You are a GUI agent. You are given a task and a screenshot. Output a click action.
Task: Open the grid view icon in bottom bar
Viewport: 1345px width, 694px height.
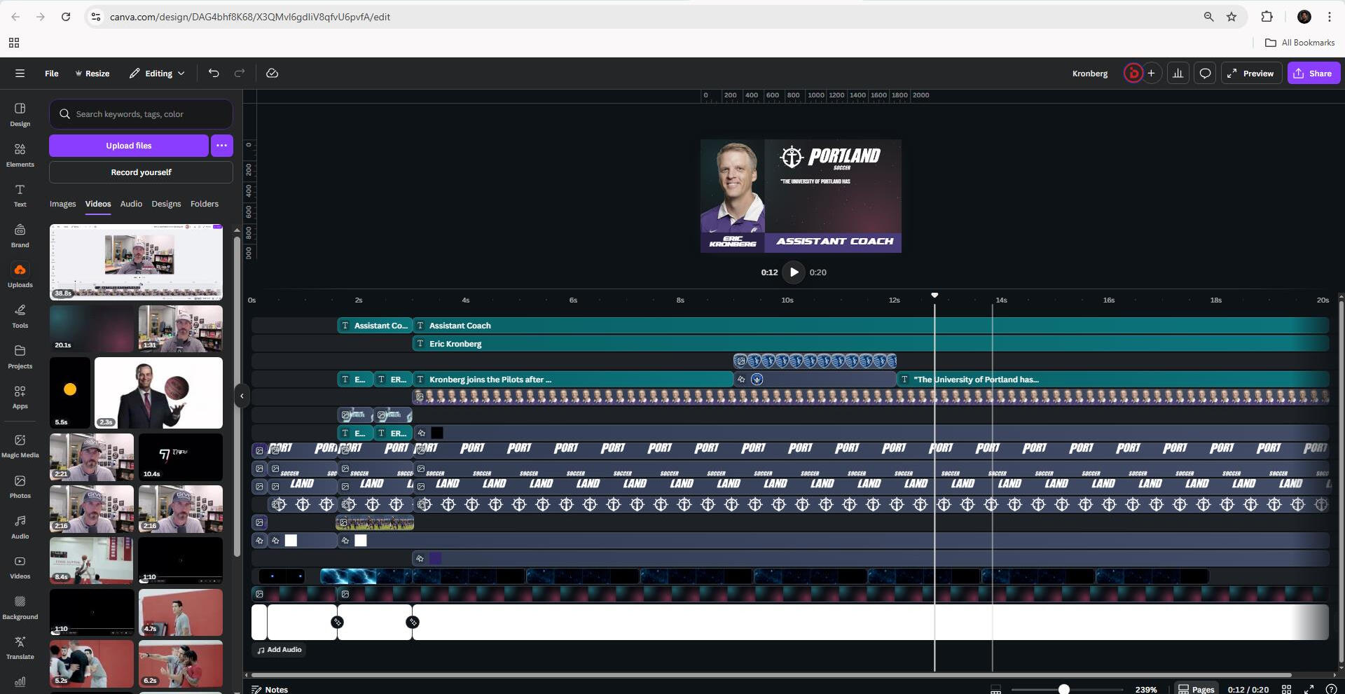(1286, 689)
